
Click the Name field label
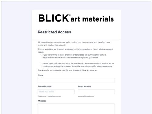click(40, 75)
